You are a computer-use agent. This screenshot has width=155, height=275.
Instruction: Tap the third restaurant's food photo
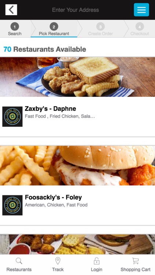77,244
